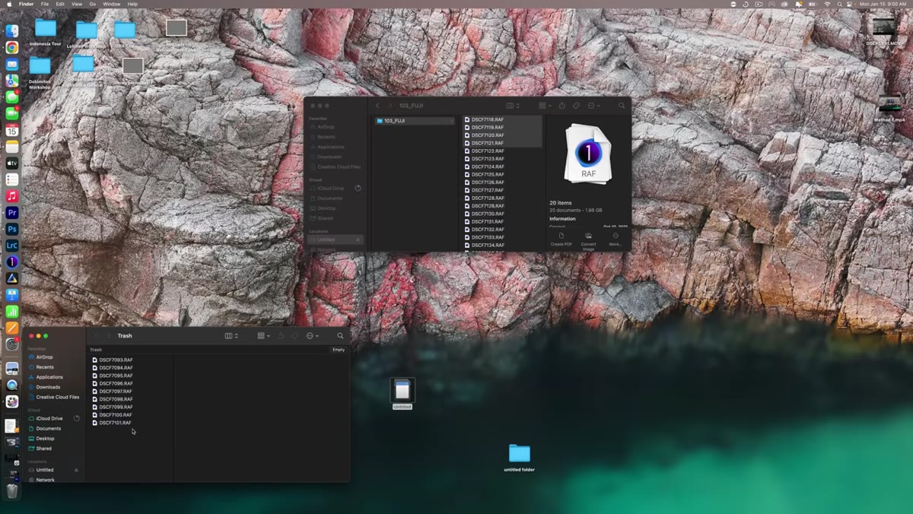Select the 103_FUJI folder in column view
Screen dimensions: 913x514
point(415,121)
